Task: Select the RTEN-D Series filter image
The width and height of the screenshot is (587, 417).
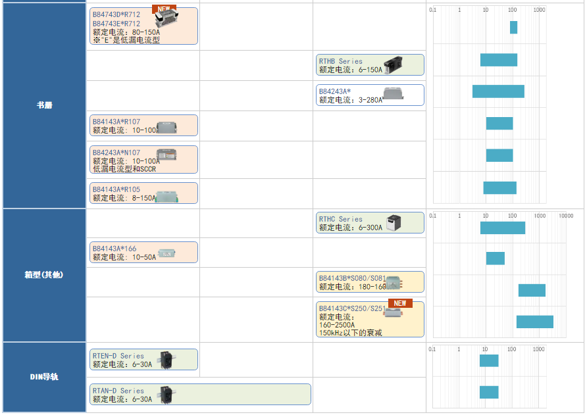Action: click(x=167, y=360)
